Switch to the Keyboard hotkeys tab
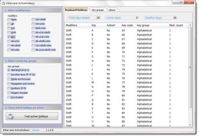 coord(76,10)
